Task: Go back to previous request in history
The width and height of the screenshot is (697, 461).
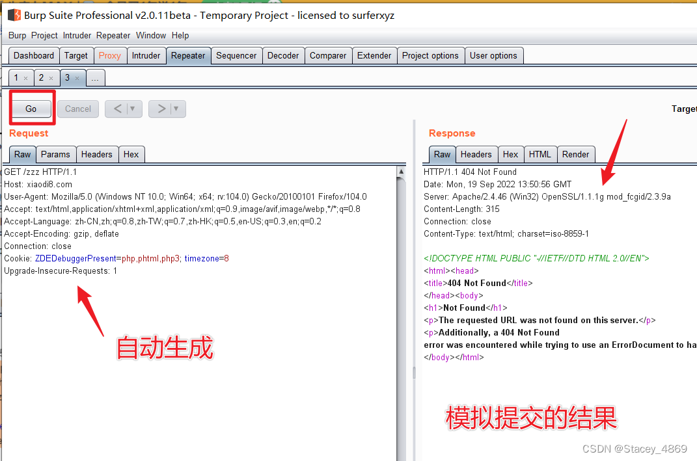Action: pyautogui.click(x=117, y=109)
